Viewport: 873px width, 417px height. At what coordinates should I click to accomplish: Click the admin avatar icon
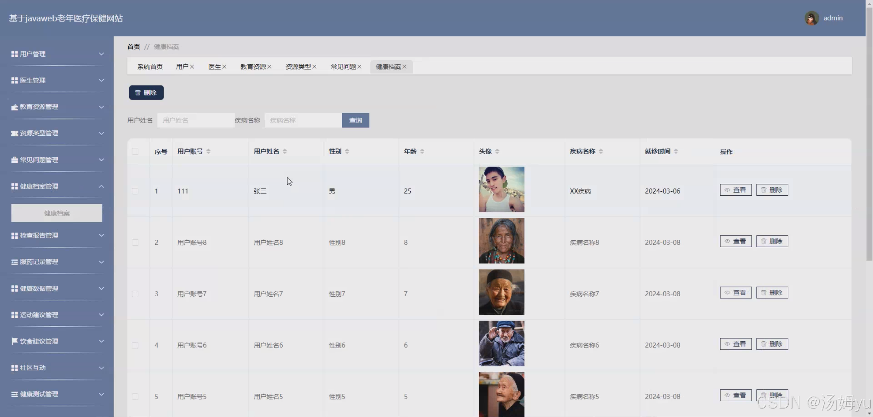coord(811,18)
